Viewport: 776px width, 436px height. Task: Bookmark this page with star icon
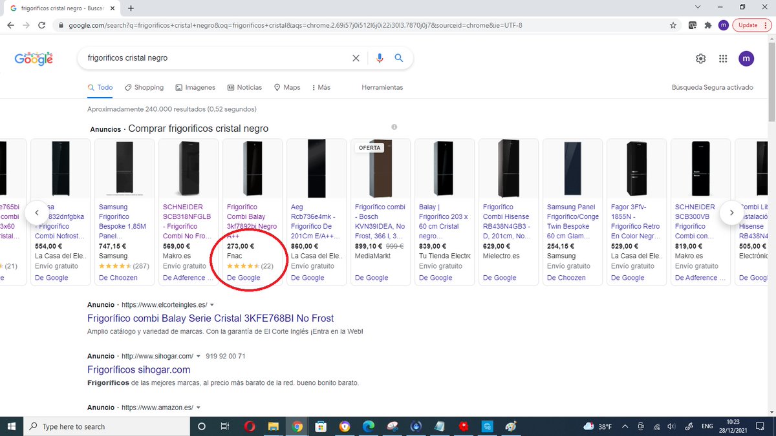click(x=673, y=25)
